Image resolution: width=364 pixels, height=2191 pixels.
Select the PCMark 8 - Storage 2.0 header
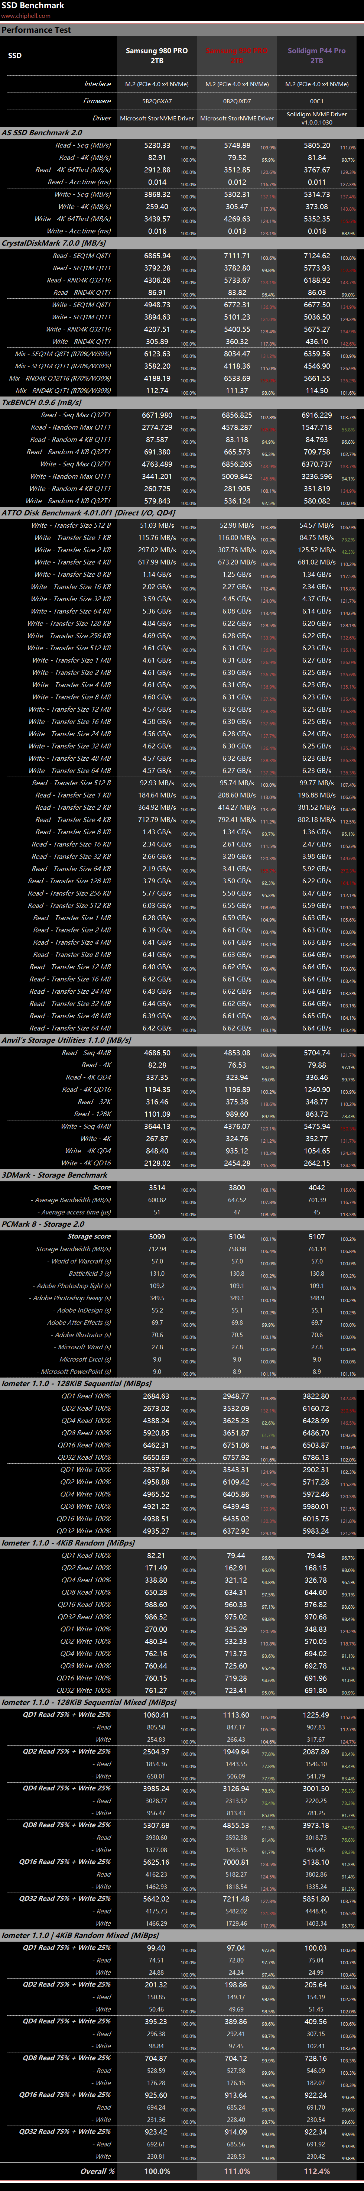[43, 1224]
